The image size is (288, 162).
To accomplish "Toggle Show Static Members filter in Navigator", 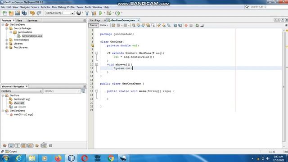I will [x=18, y=145].
